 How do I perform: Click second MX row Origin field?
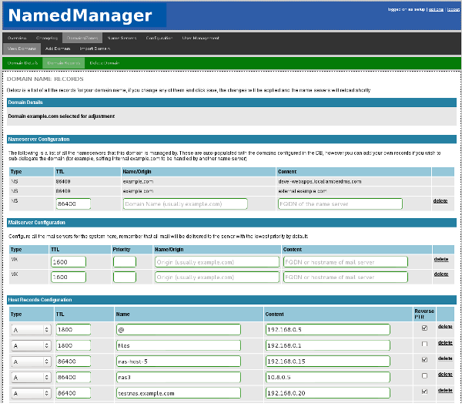[x=217, y=277]
